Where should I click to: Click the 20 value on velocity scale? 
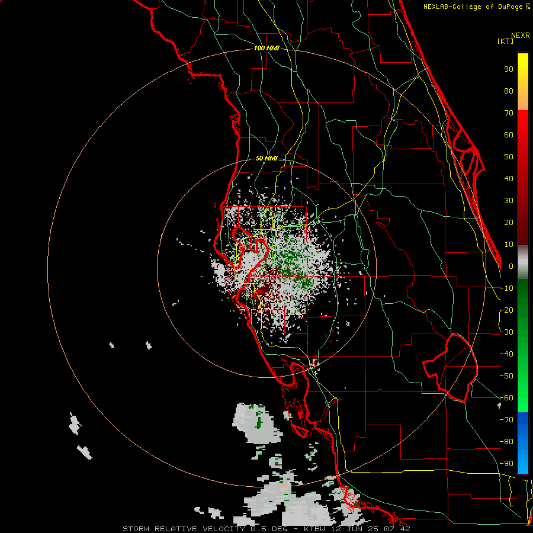[x=509, y=222]
